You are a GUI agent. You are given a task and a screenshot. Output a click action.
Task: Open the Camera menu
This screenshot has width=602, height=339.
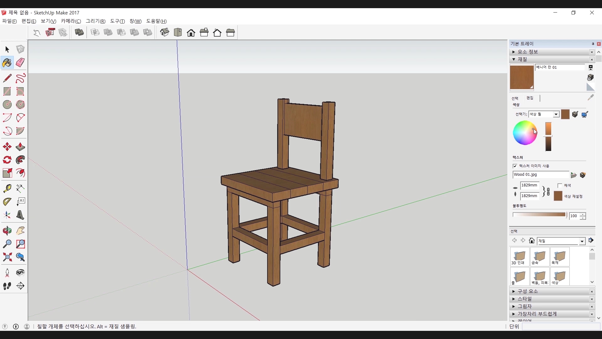click(71, 21)
